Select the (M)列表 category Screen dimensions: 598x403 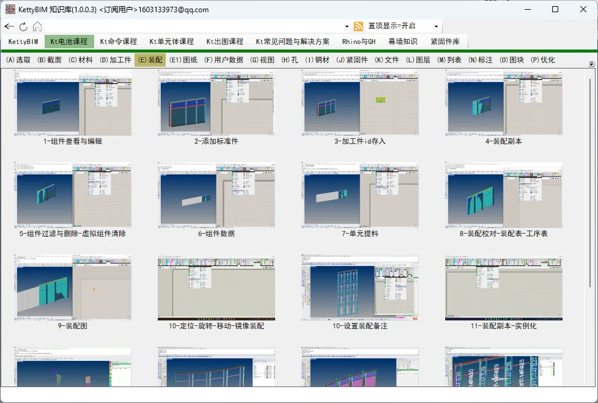(x=449, y=60)
